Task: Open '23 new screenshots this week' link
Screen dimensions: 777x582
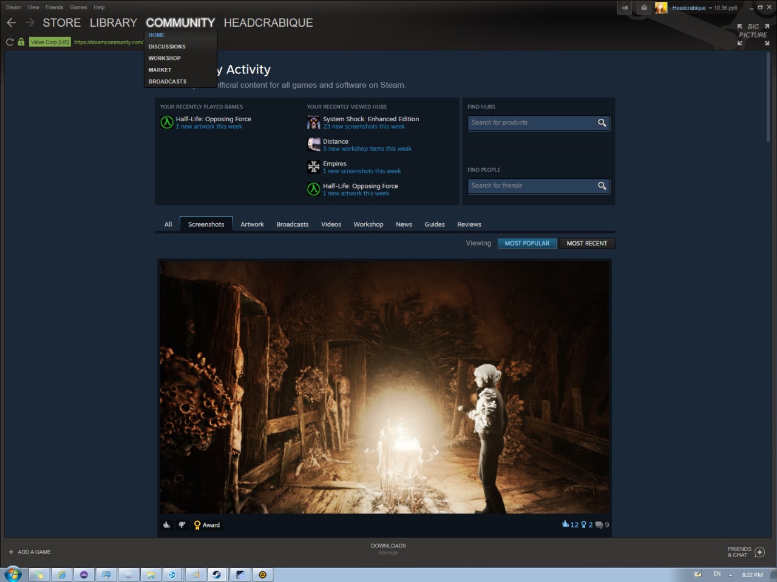Action: coord(364,127)
